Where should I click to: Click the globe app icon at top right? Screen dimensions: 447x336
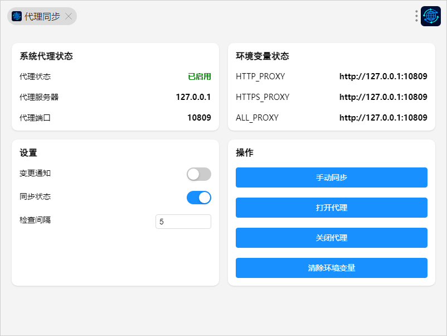tap(430, 16)
